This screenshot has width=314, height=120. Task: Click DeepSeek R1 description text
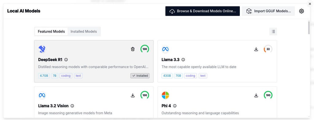tap(93, 67)
